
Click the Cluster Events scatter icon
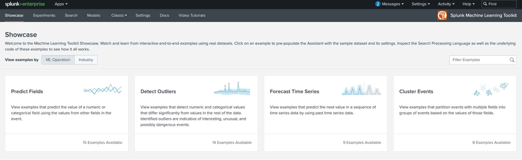click(x=491, y=89)
